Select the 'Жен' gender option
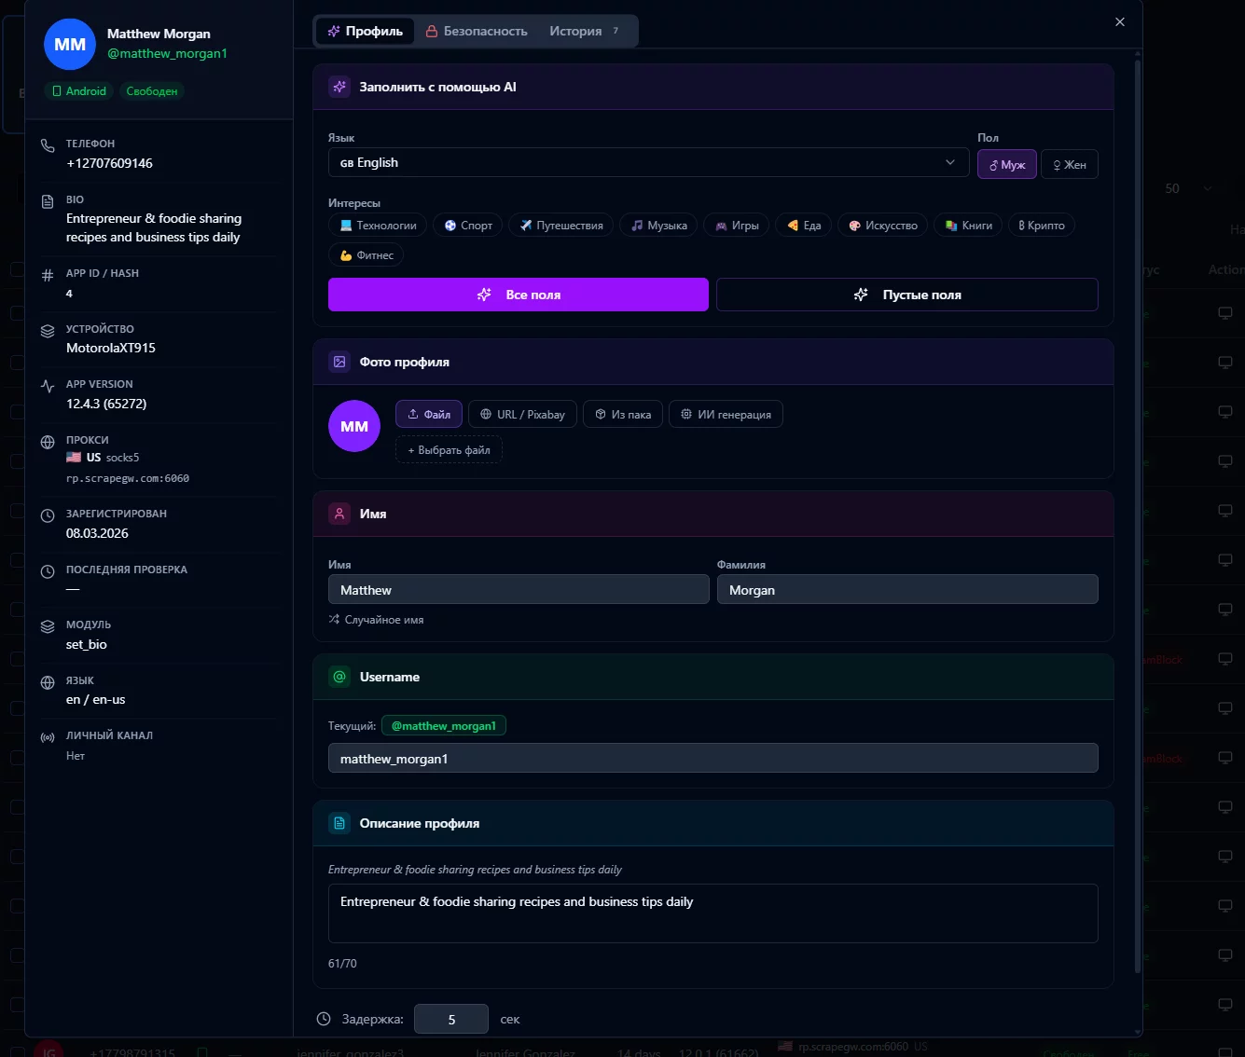Viewport: 1245px width, 1057px height. tap(1069, 165)
